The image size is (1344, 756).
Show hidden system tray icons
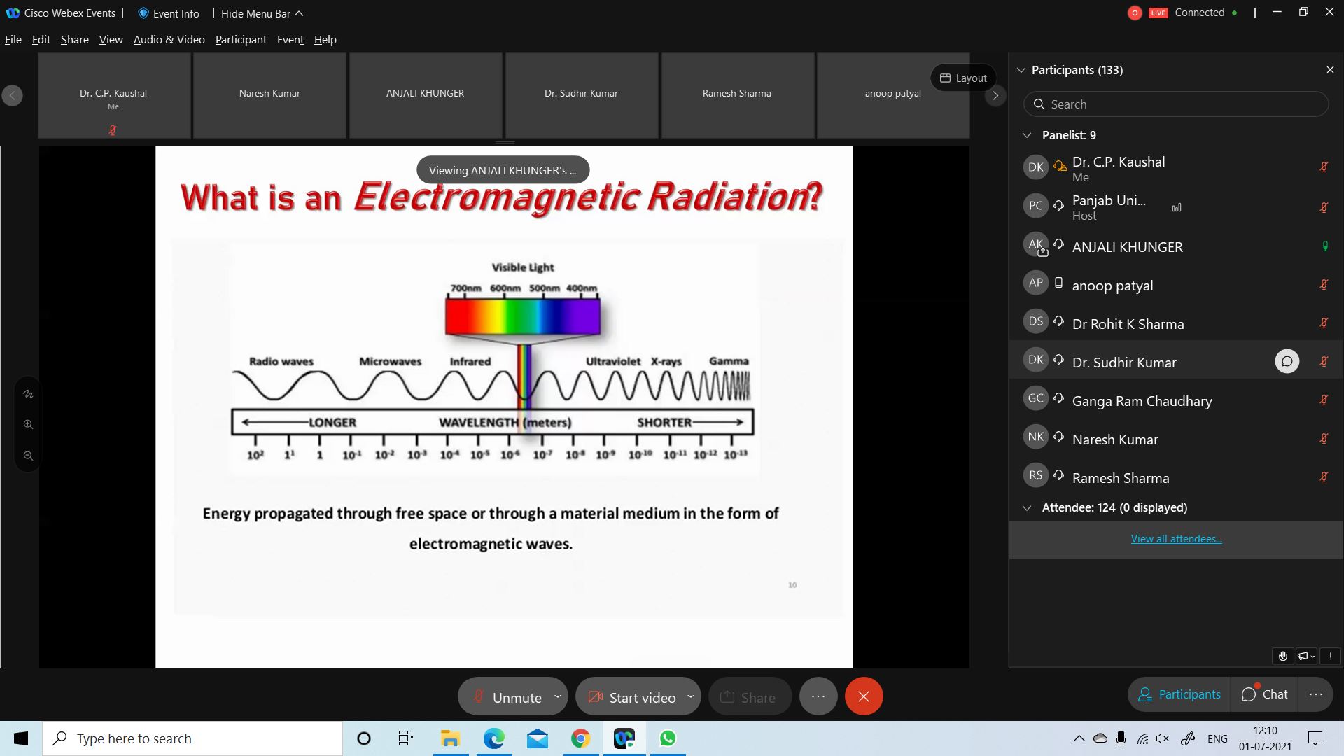pyautogui.click(x=1079, y=738)
